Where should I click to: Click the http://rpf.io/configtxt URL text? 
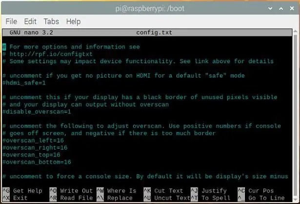pyautogui.click(x=51, y=54)
